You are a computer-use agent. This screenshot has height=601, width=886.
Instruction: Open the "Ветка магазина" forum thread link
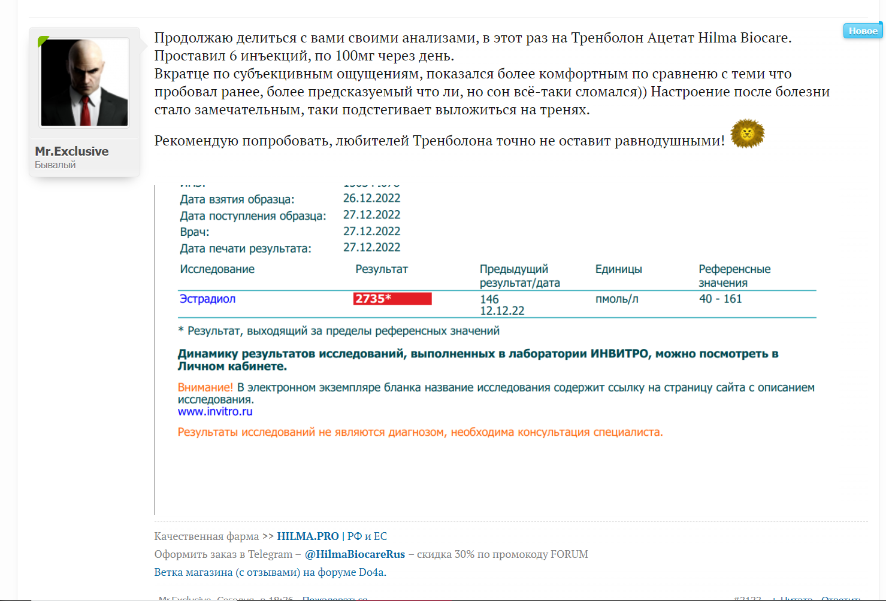click(270, 572)
